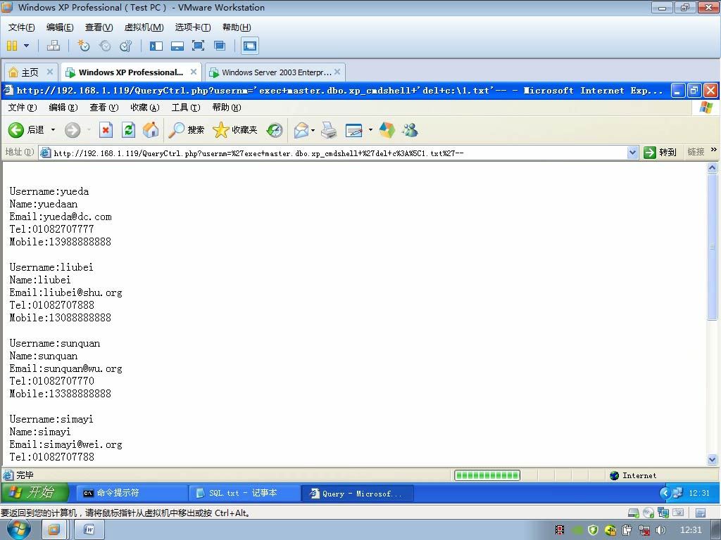The width and height of the screenshot is (721, 540).
Task: Click the IE print icon
Action: 328,130
